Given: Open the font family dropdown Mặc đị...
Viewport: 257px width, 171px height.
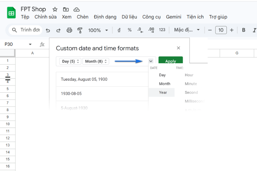Looking at the screenshot, I should (187, 30).
